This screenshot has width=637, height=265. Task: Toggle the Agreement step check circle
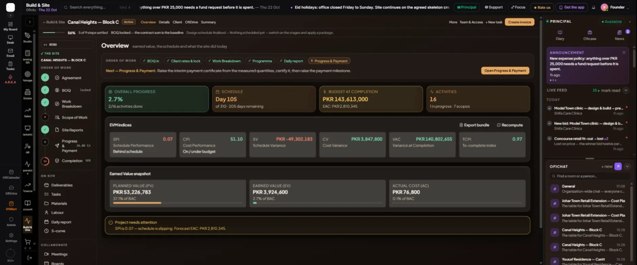coord(45,78)
